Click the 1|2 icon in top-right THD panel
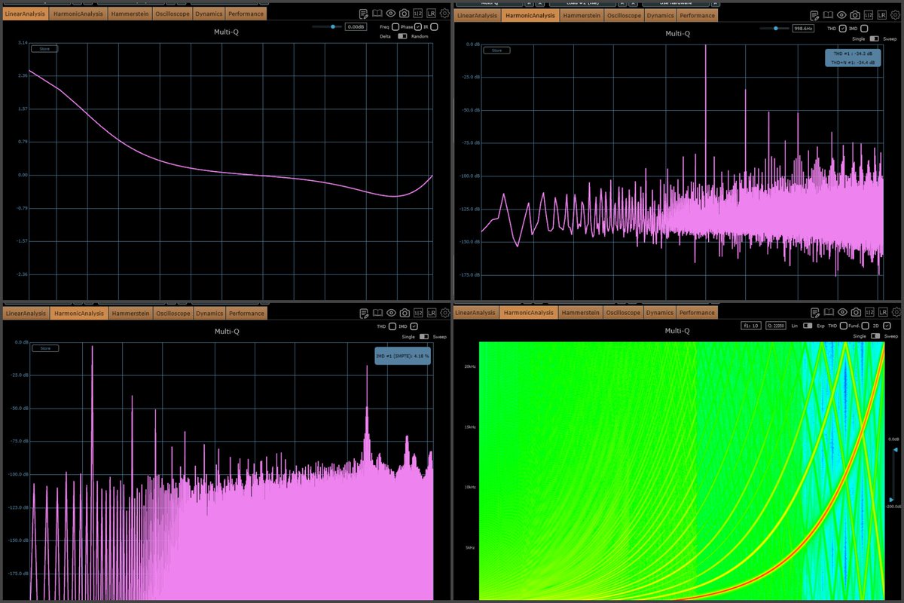 point(868,14)
